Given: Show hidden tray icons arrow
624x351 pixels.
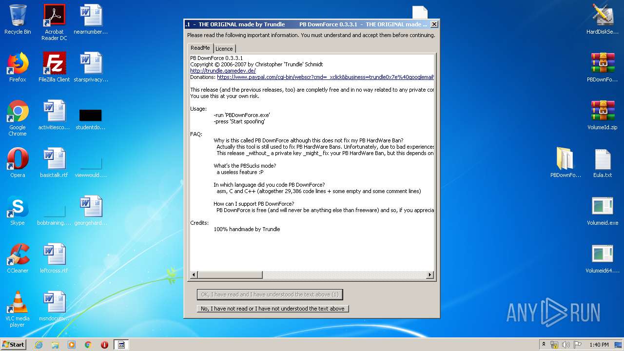Looking at the screenshot, I should tap(544, 345).
